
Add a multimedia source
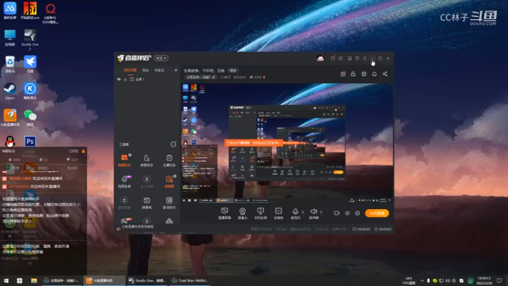click(x=279, y=213)
